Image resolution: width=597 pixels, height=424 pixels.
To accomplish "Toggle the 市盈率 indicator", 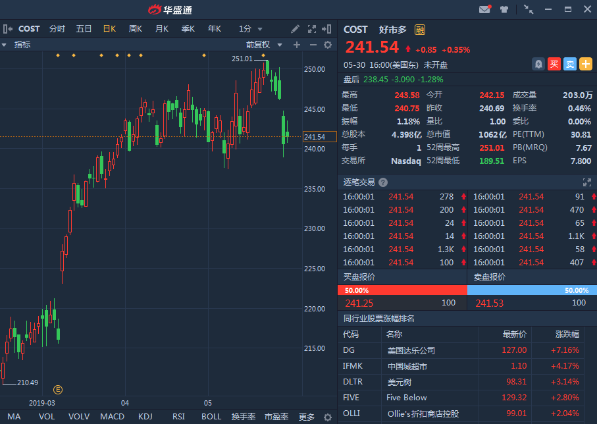I will click(276, 417).
